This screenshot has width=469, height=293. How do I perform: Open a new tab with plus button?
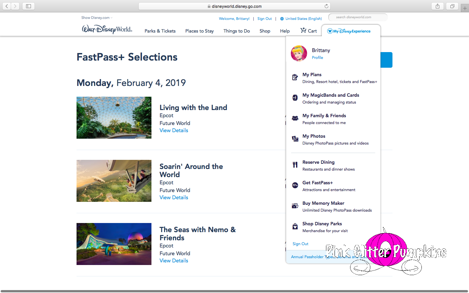465,8
